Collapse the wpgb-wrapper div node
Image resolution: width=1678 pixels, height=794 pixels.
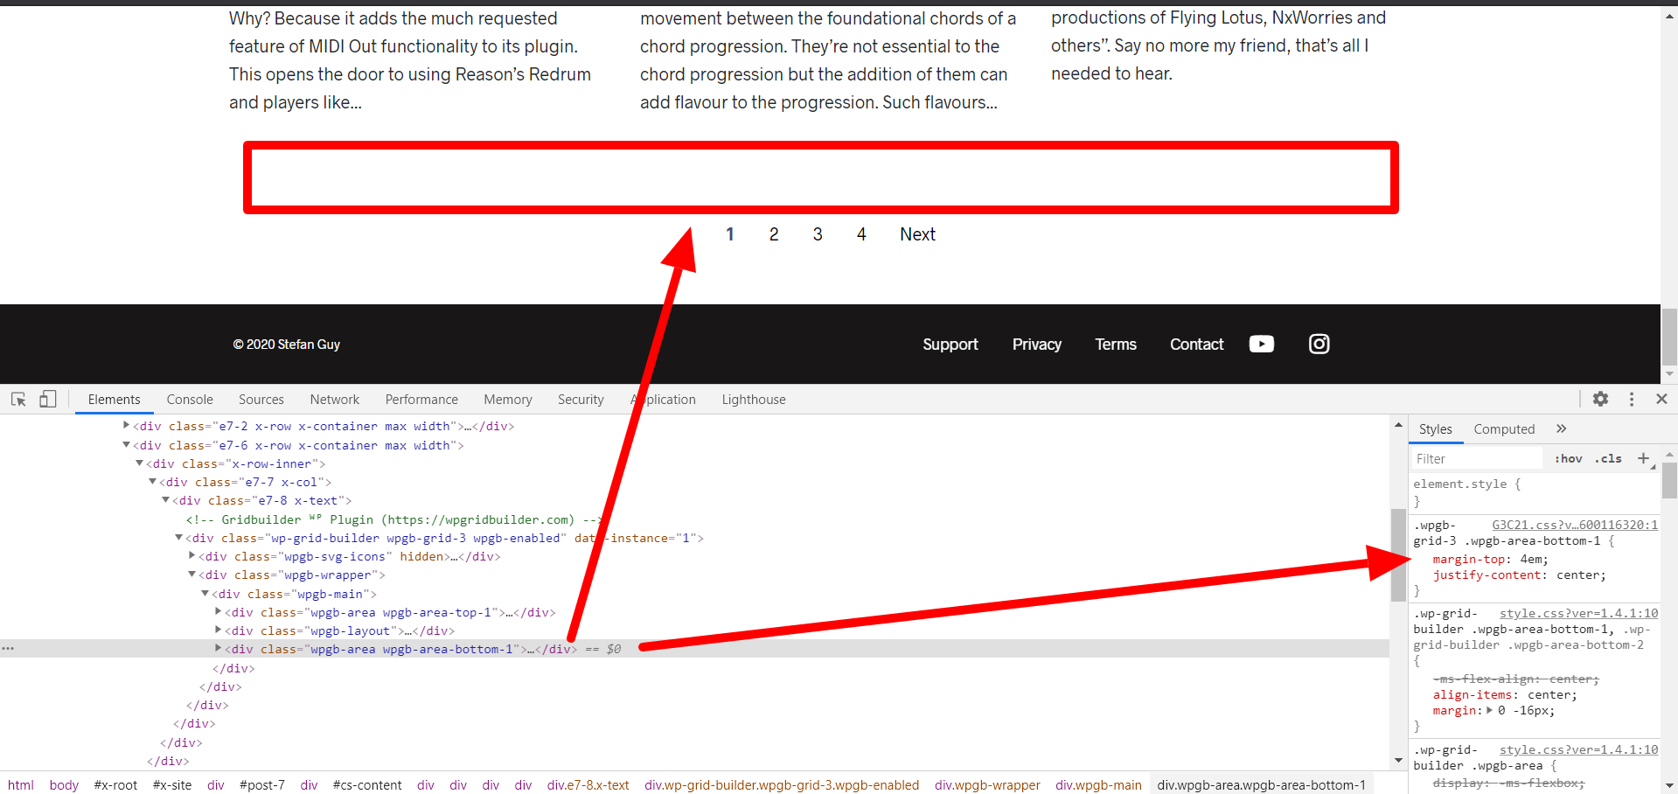coord(191,574)
